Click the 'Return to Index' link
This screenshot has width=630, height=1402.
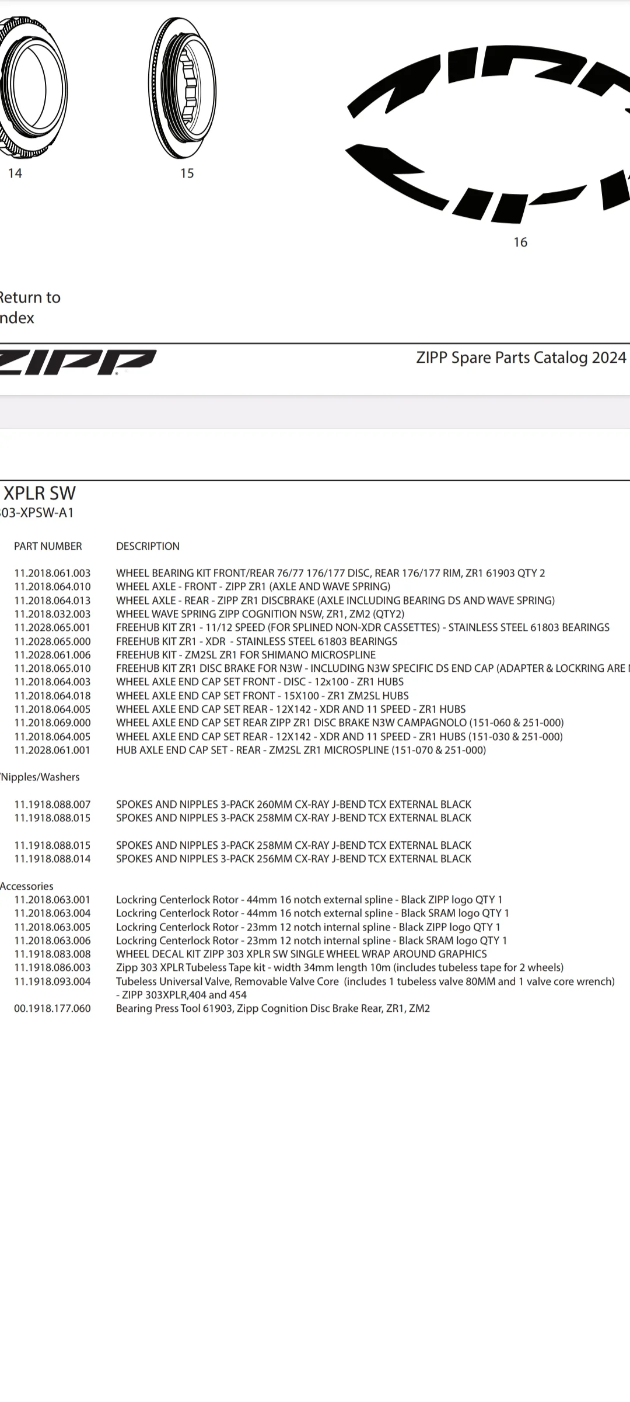30,307
